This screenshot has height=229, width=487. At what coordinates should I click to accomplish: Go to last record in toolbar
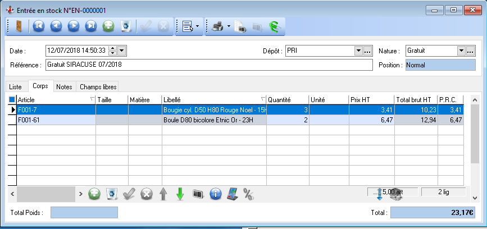click(91, 26)
